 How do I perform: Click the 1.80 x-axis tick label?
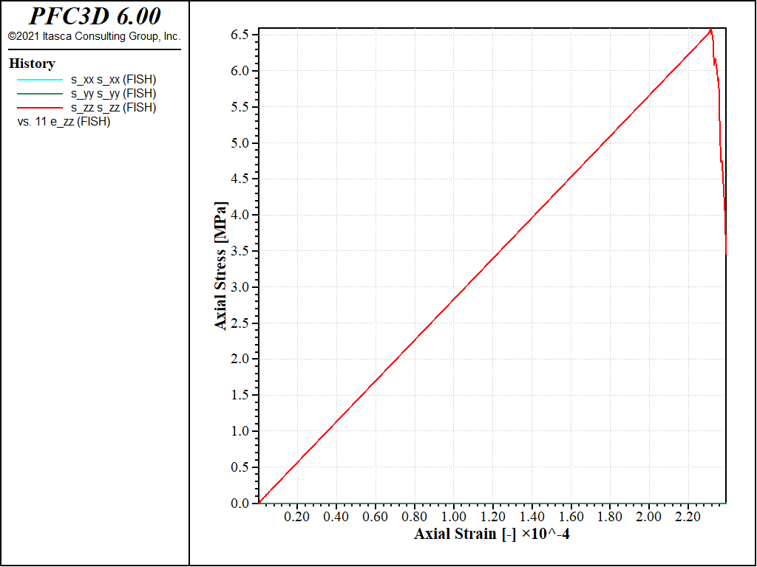click(x=610, y=517)
